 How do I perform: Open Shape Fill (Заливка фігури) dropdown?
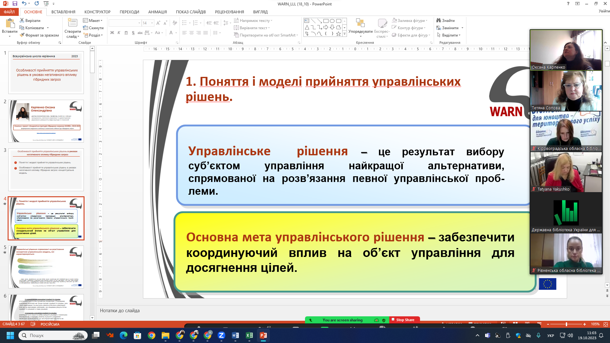tap(410, 20)
